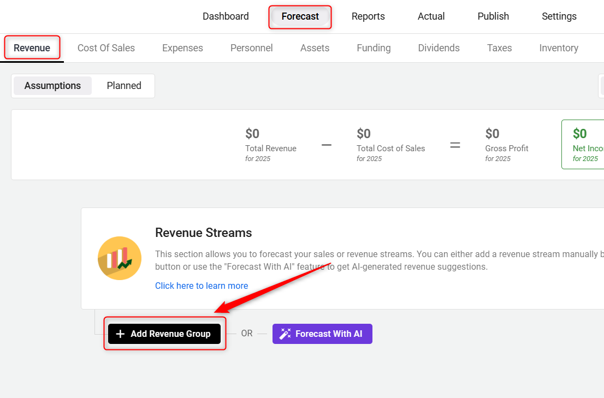This screenshot has width=604, height=398.
Task: Click the magic wand icon on Forecast With AI
Action: (x=285, y=334)
